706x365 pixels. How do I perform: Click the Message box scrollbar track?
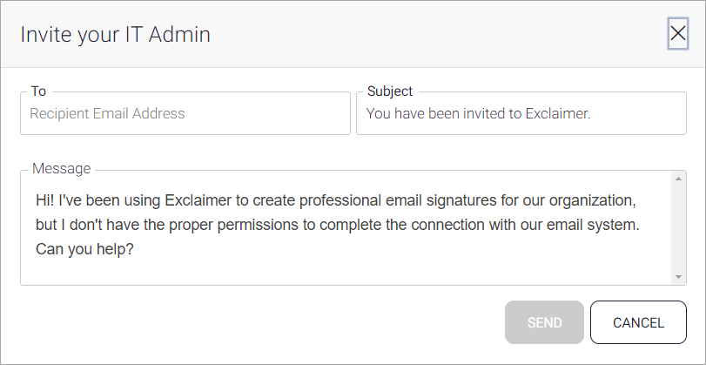[679, 226]
